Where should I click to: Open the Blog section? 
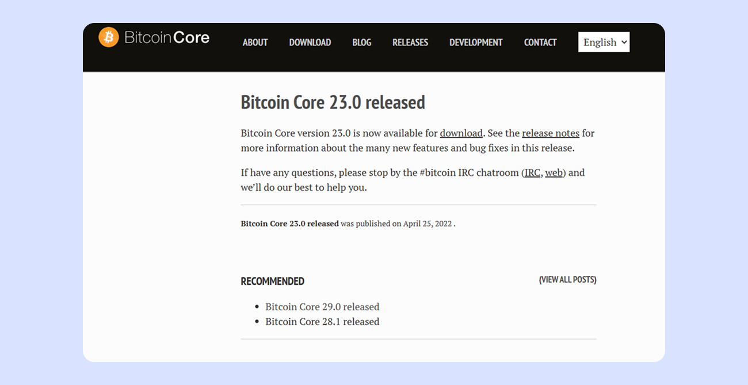pos(361,43)
